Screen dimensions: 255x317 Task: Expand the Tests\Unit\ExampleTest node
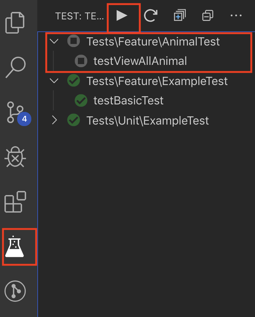point(54,120)
